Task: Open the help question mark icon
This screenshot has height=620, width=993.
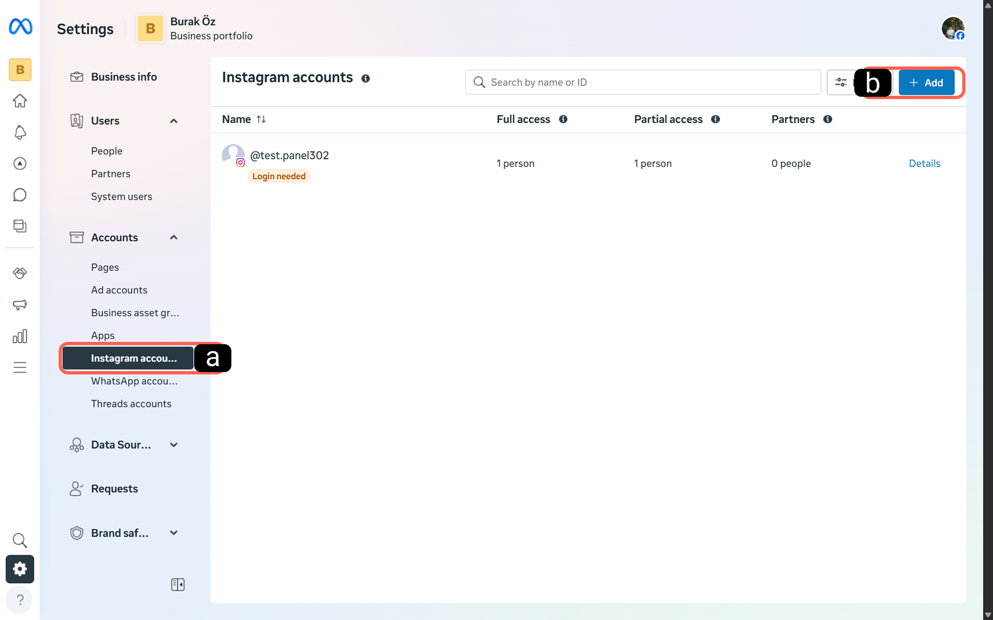Action: 20,600
